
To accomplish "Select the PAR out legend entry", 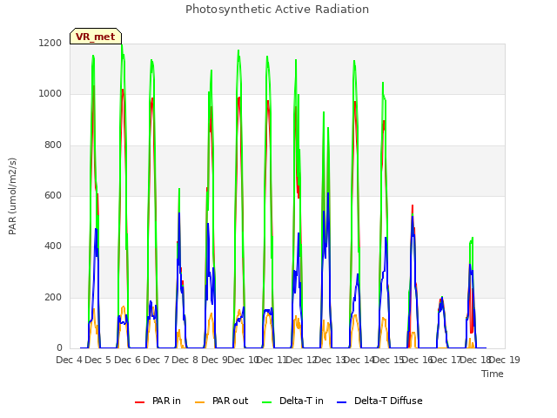I will click(x=222, y=401).
